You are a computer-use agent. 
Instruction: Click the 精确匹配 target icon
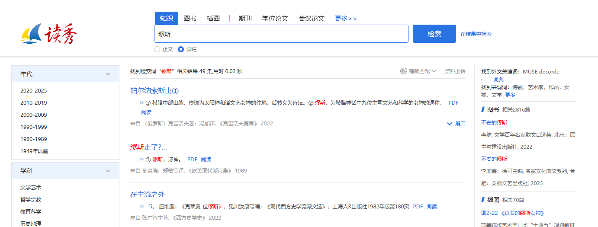403,71
